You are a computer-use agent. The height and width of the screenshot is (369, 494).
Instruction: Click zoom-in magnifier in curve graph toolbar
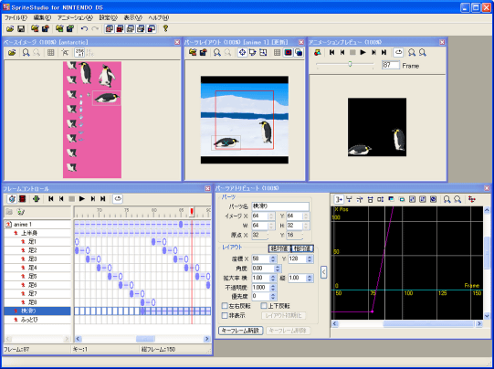tap(447, 199)
